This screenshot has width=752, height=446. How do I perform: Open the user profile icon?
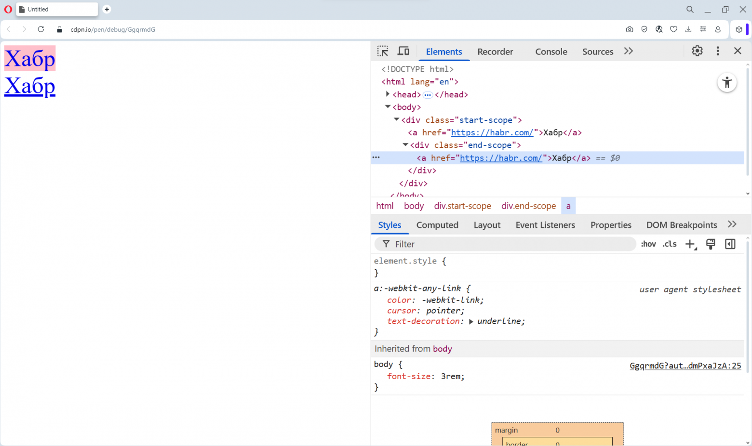(718, 29)
